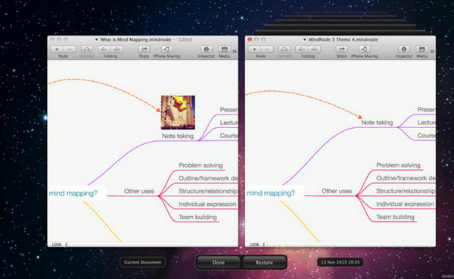
Task: Unfold nodes using the right Folding button in the left window
Action: pyautogui.click(x=117, y=49)
